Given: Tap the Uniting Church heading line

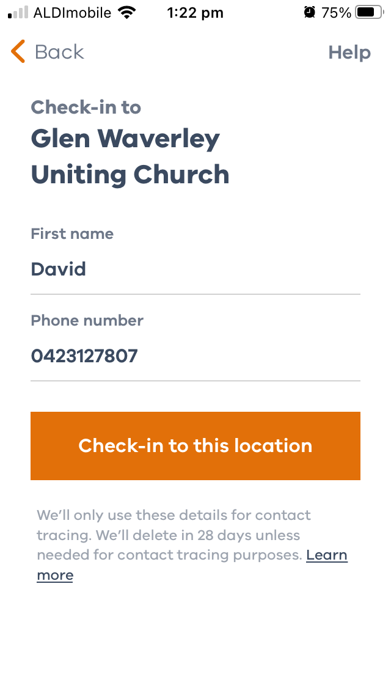Looking at the screenshot, I should pyautogui.click(x=130, y=175).
